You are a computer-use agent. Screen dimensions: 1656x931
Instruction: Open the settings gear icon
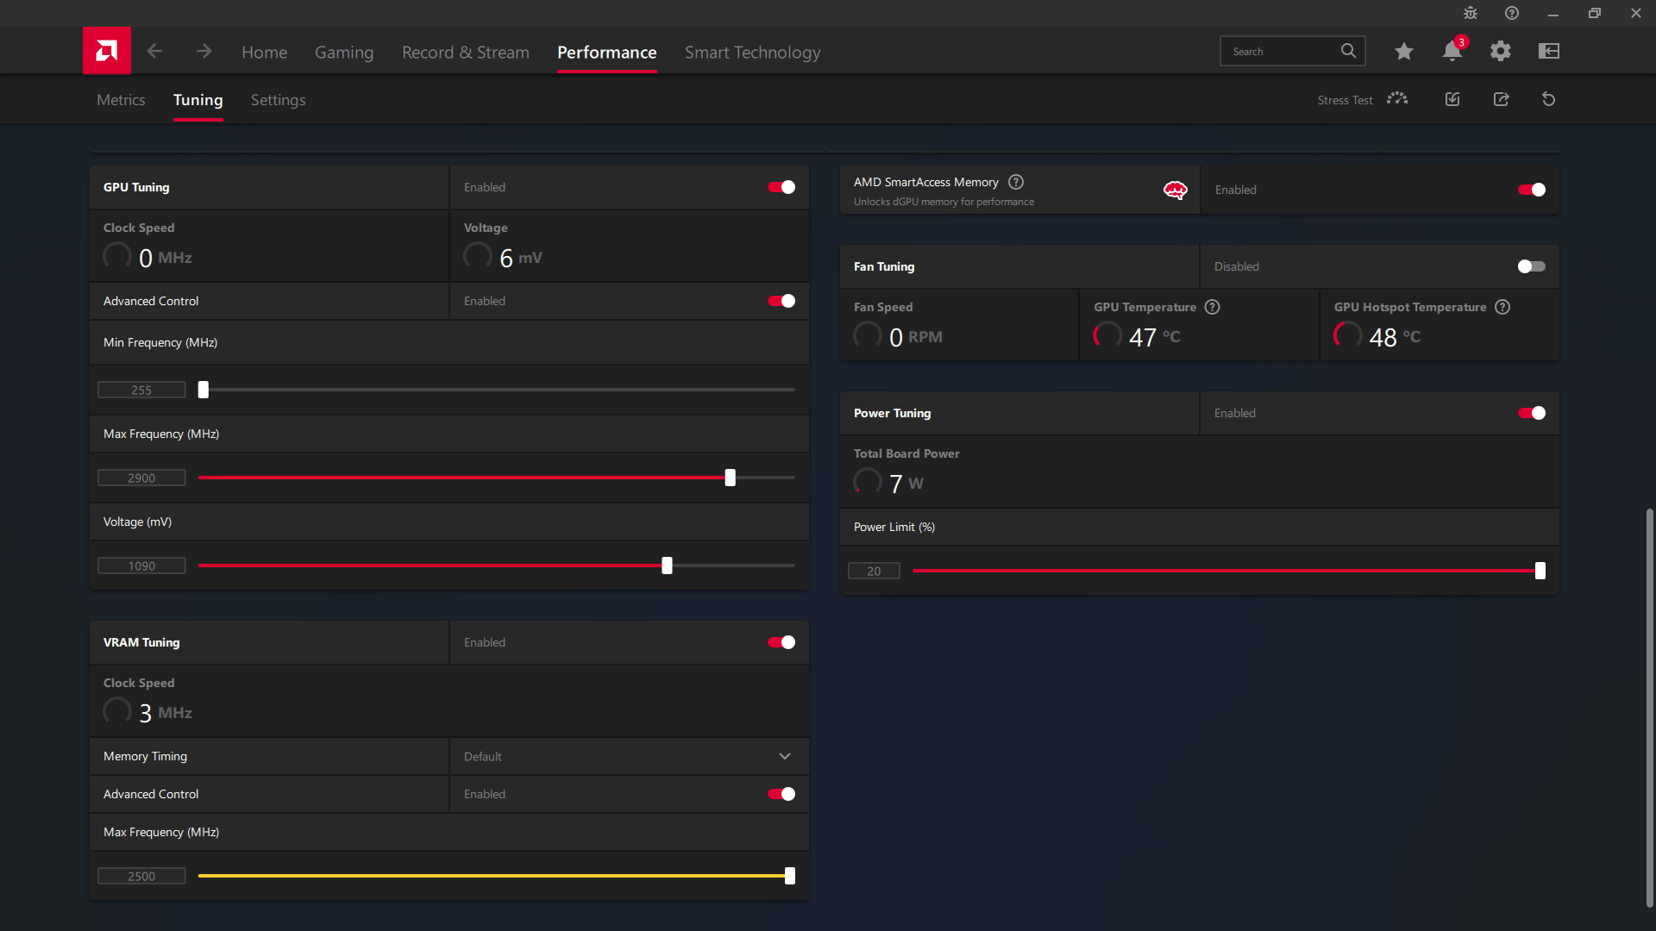click(1501, 52)
